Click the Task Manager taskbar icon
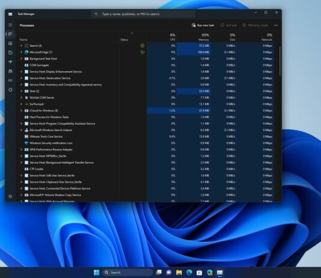 pos(219,272)
